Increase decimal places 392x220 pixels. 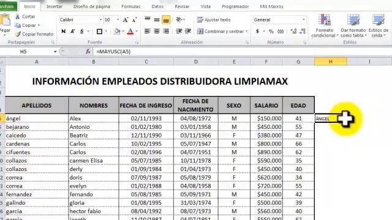click(293, 31)
